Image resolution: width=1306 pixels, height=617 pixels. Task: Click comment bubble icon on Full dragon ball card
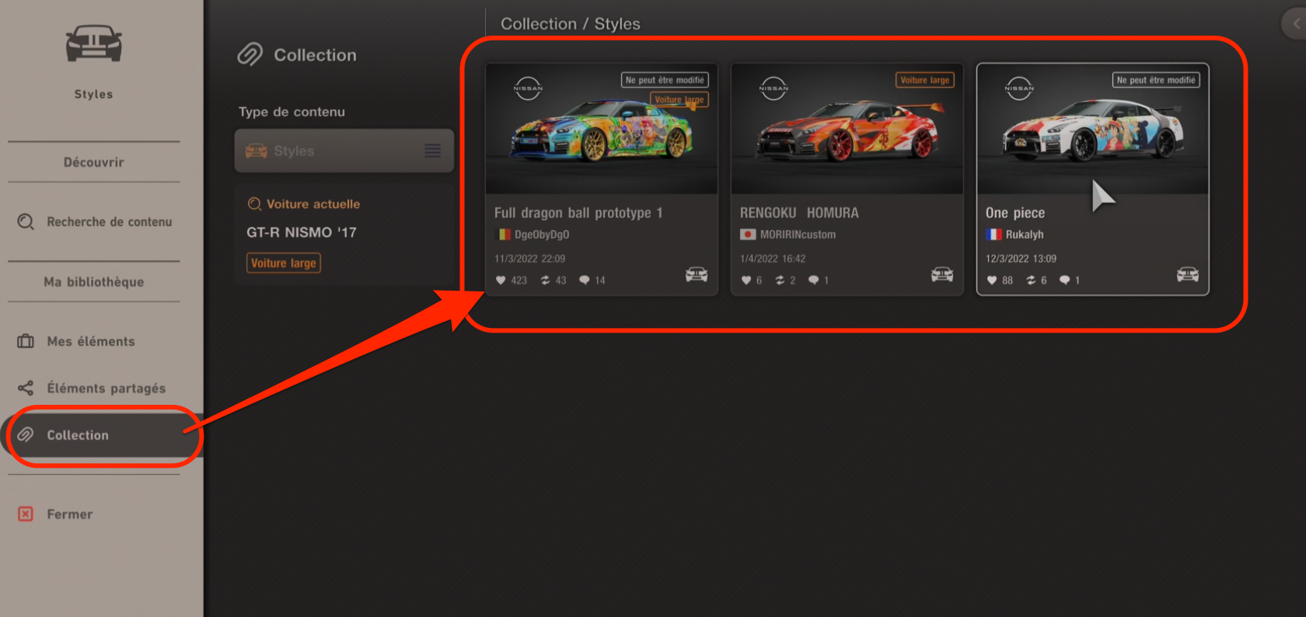click(x=585, y=281)
